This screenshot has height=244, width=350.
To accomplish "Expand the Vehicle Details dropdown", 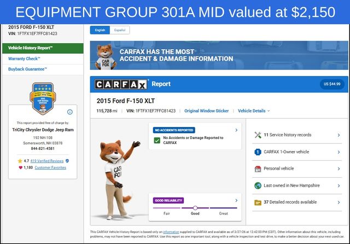I will [254, 111].
